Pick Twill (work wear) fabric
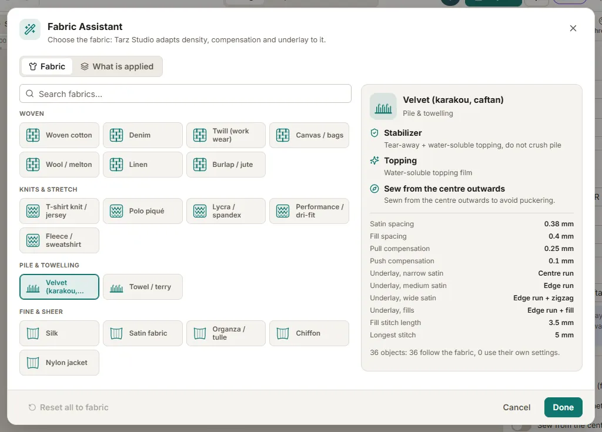 pyautogui.click(x=226, y=135)
